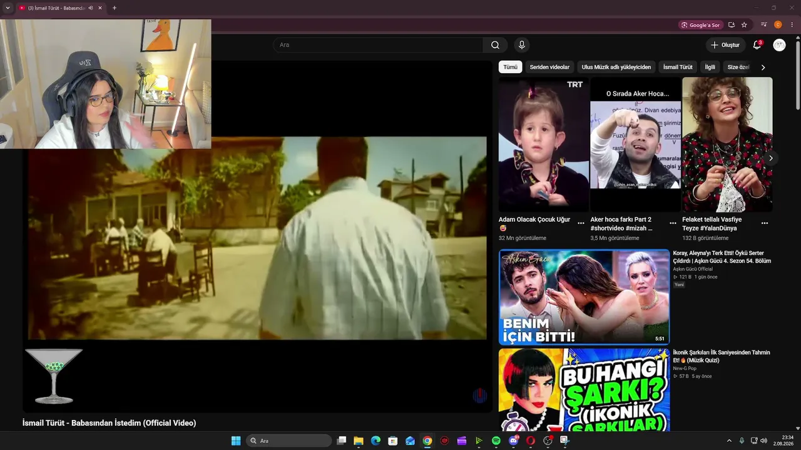
Task: Open the Bu Hangi Şarkı video thumbnail
Action: pos(584,389)
